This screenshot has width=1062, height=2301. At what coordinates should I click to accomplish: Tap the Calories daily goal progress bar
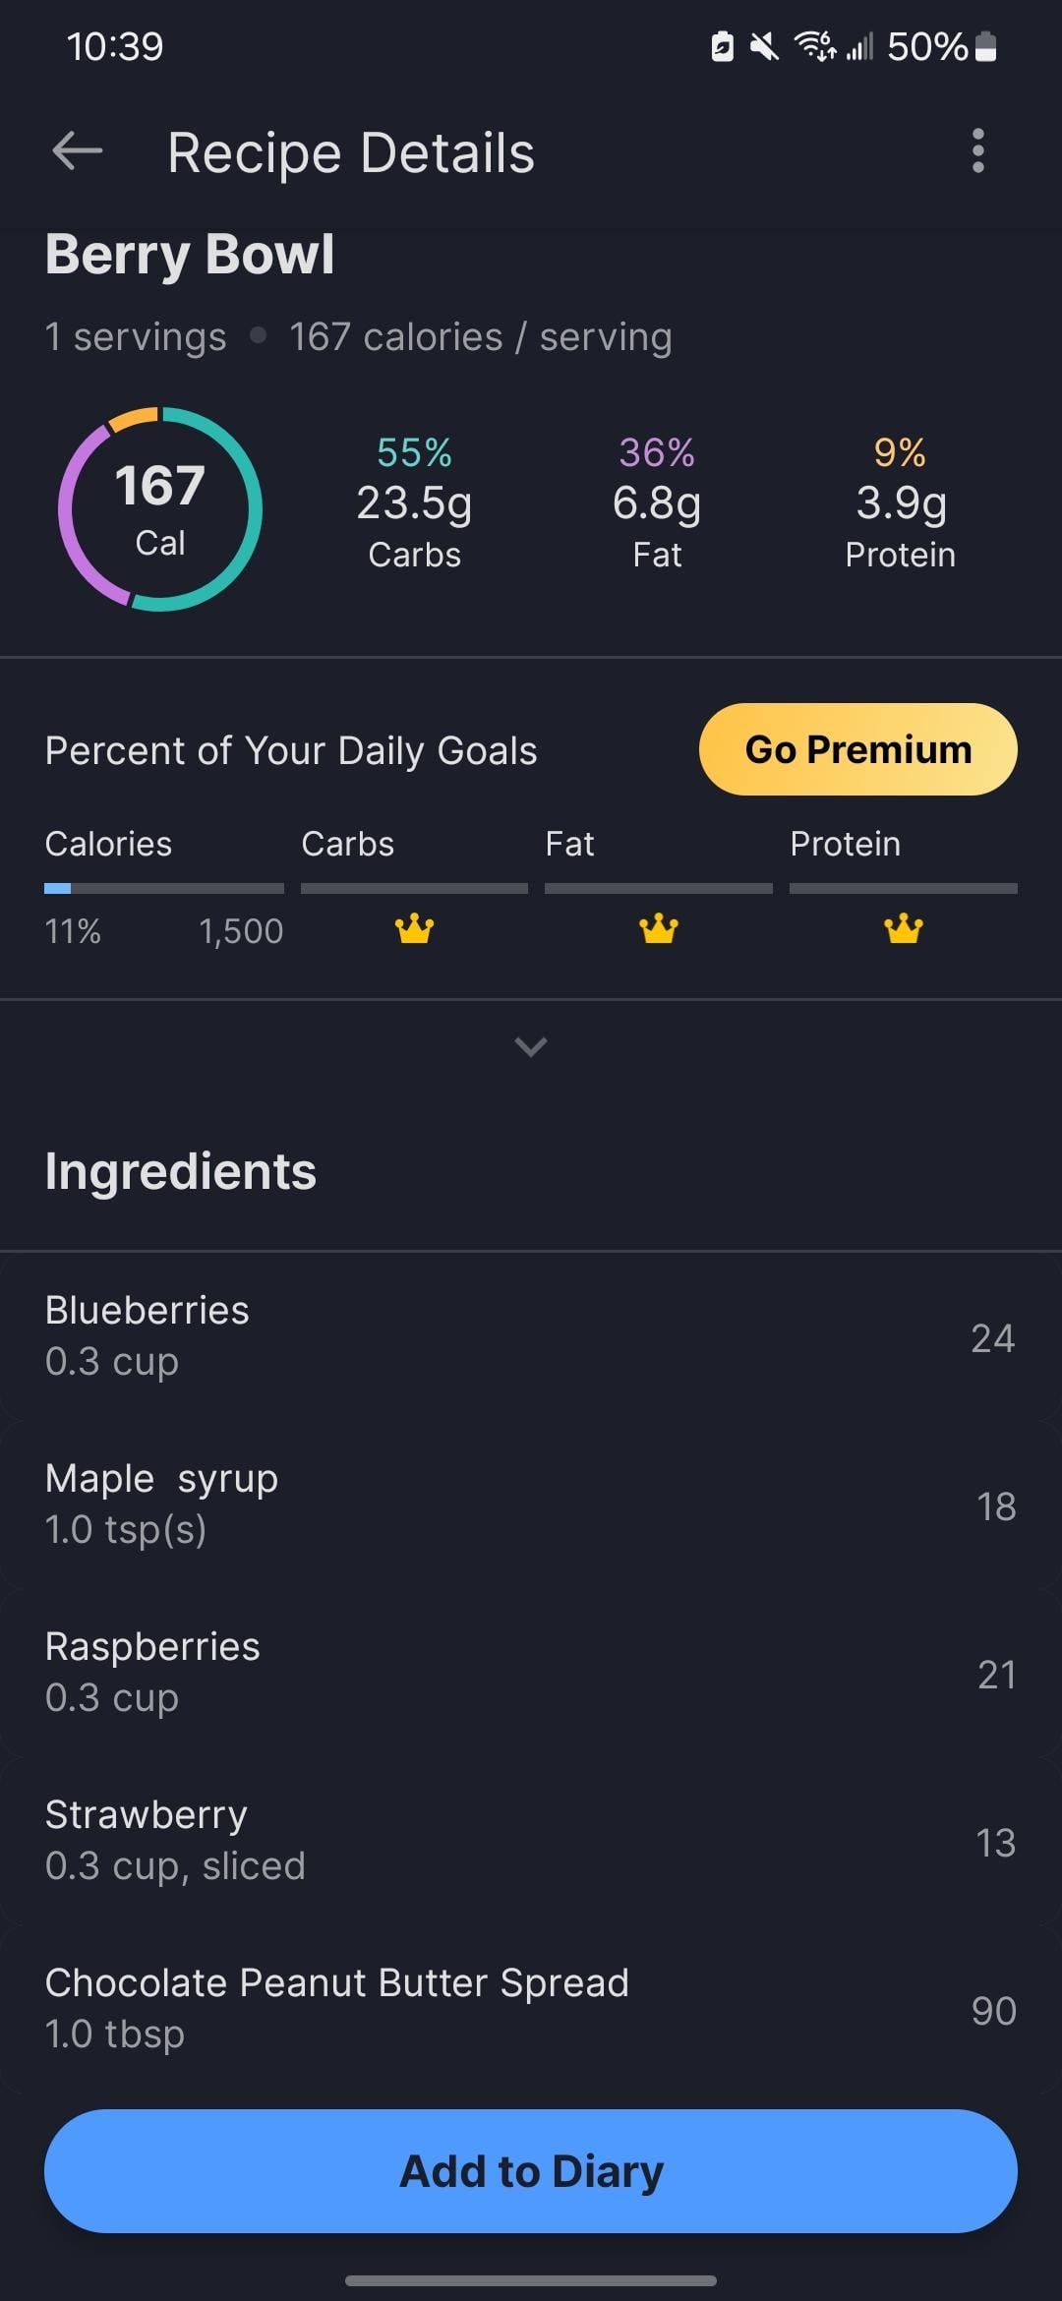tap(164, 888)
